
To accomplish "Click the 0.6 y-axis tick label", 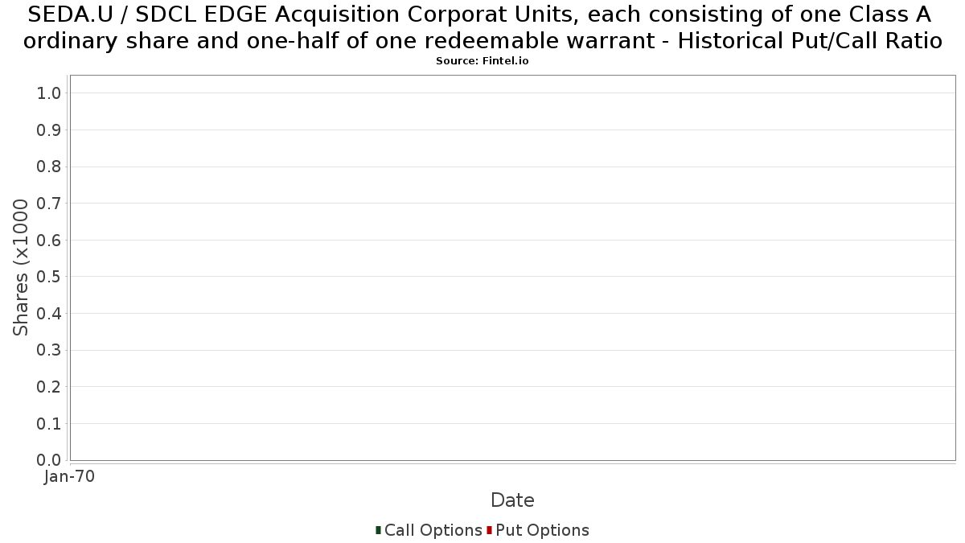I will (49, 241).
